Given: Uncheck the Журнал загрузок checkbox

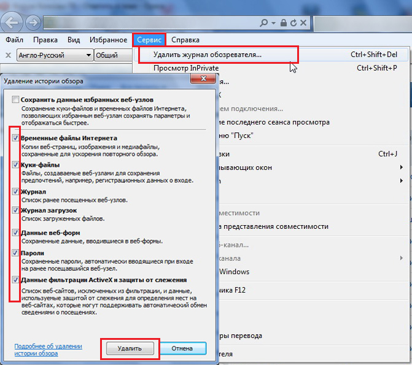Looking at the screenshot, I should click(15, 210).
